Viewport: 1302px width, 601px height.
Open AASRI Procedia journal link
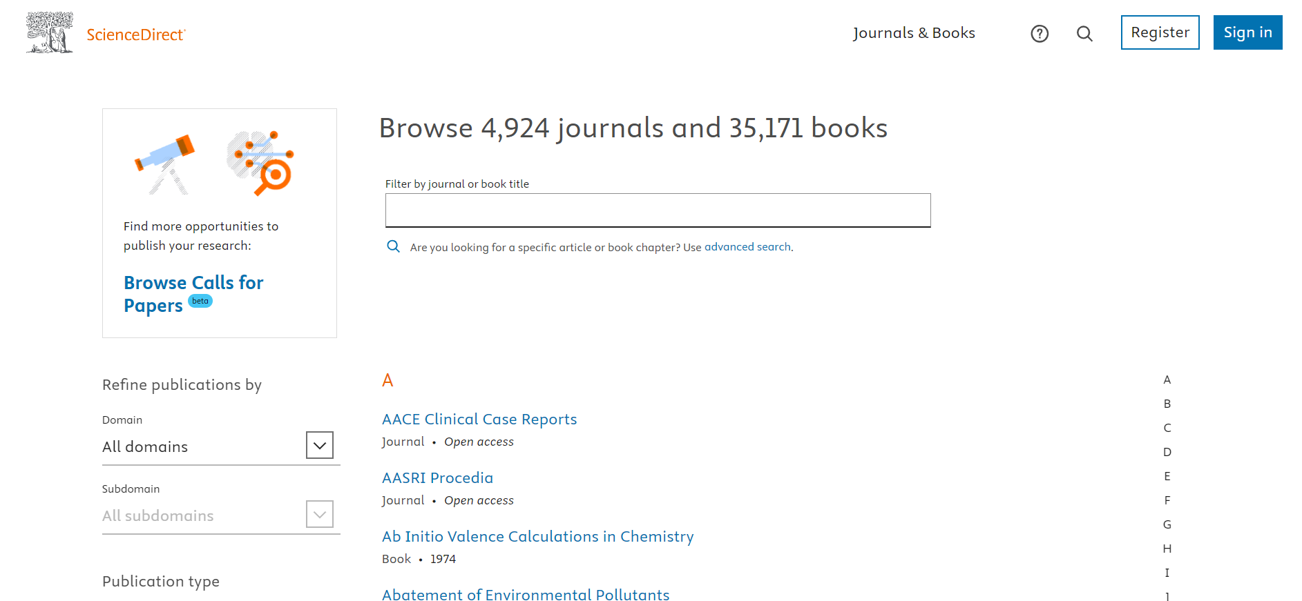click(437, 478)
